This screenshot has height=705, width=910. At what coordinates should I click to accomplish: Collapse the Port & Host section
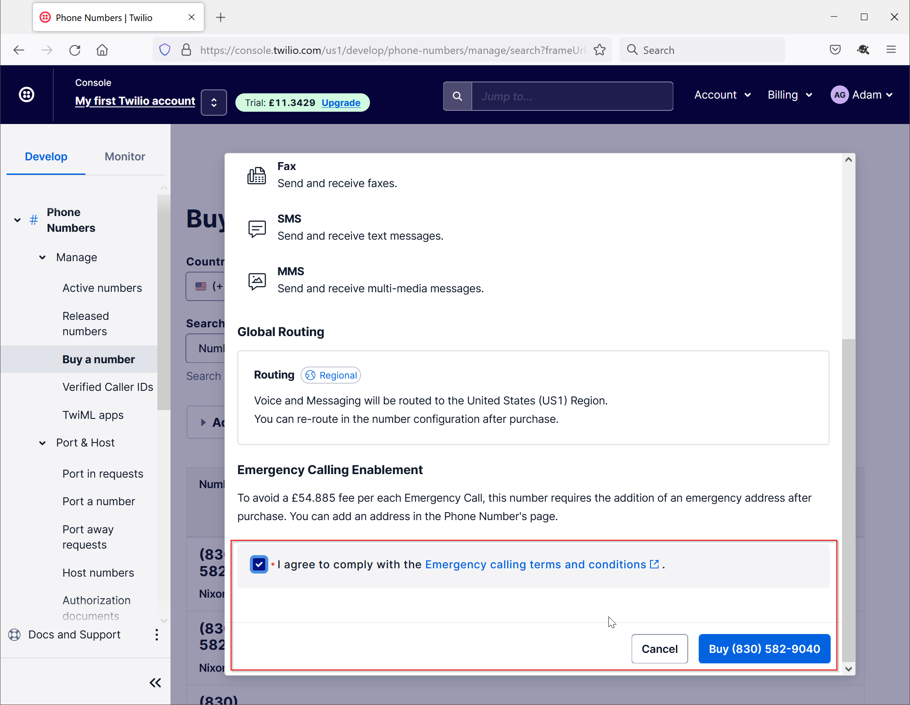[x=43, y=443]
